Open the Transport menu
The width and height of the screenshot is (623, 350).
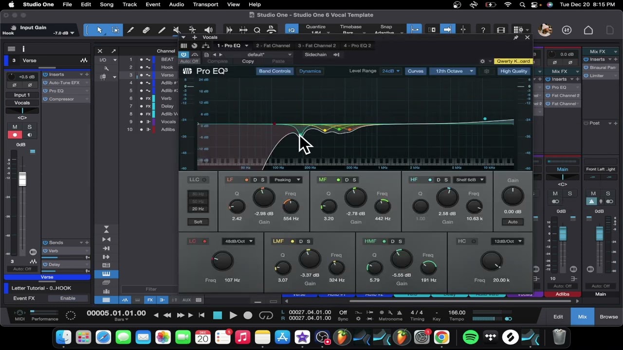pos(205,4)
